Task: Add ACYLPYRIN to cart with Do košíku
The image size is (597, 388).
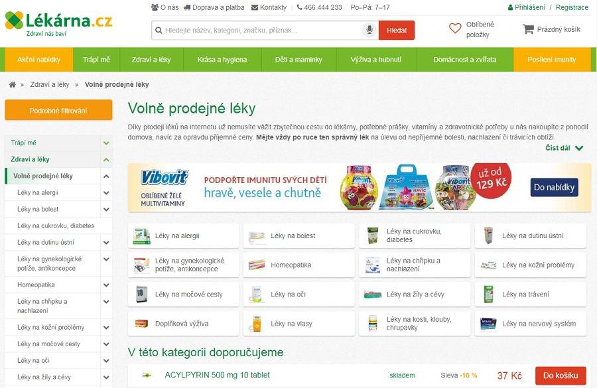Action: [x=561, y=375]
